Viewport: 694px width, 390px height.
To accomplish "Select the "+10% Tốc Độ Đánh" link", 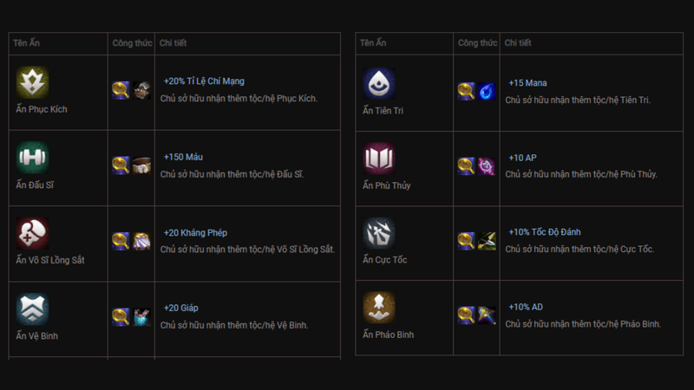I will coord(545,232).
